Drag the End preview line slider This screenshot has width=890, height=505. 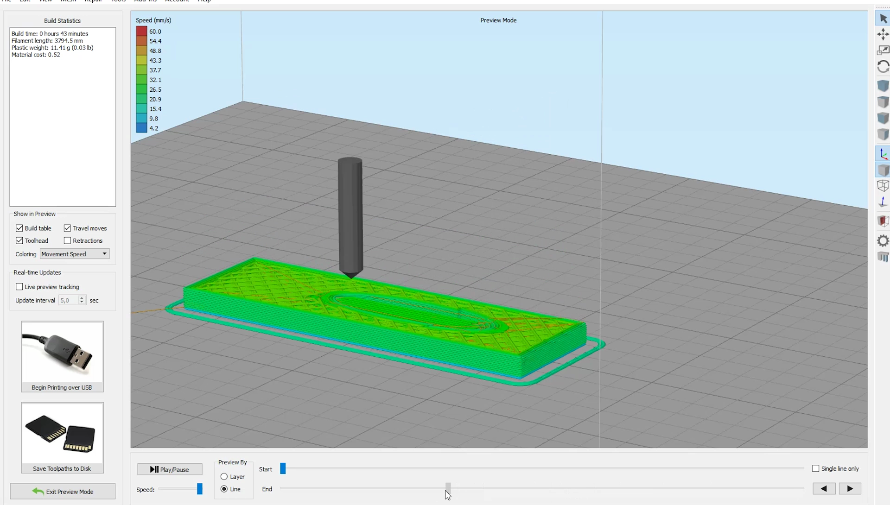tap(447, 488)
